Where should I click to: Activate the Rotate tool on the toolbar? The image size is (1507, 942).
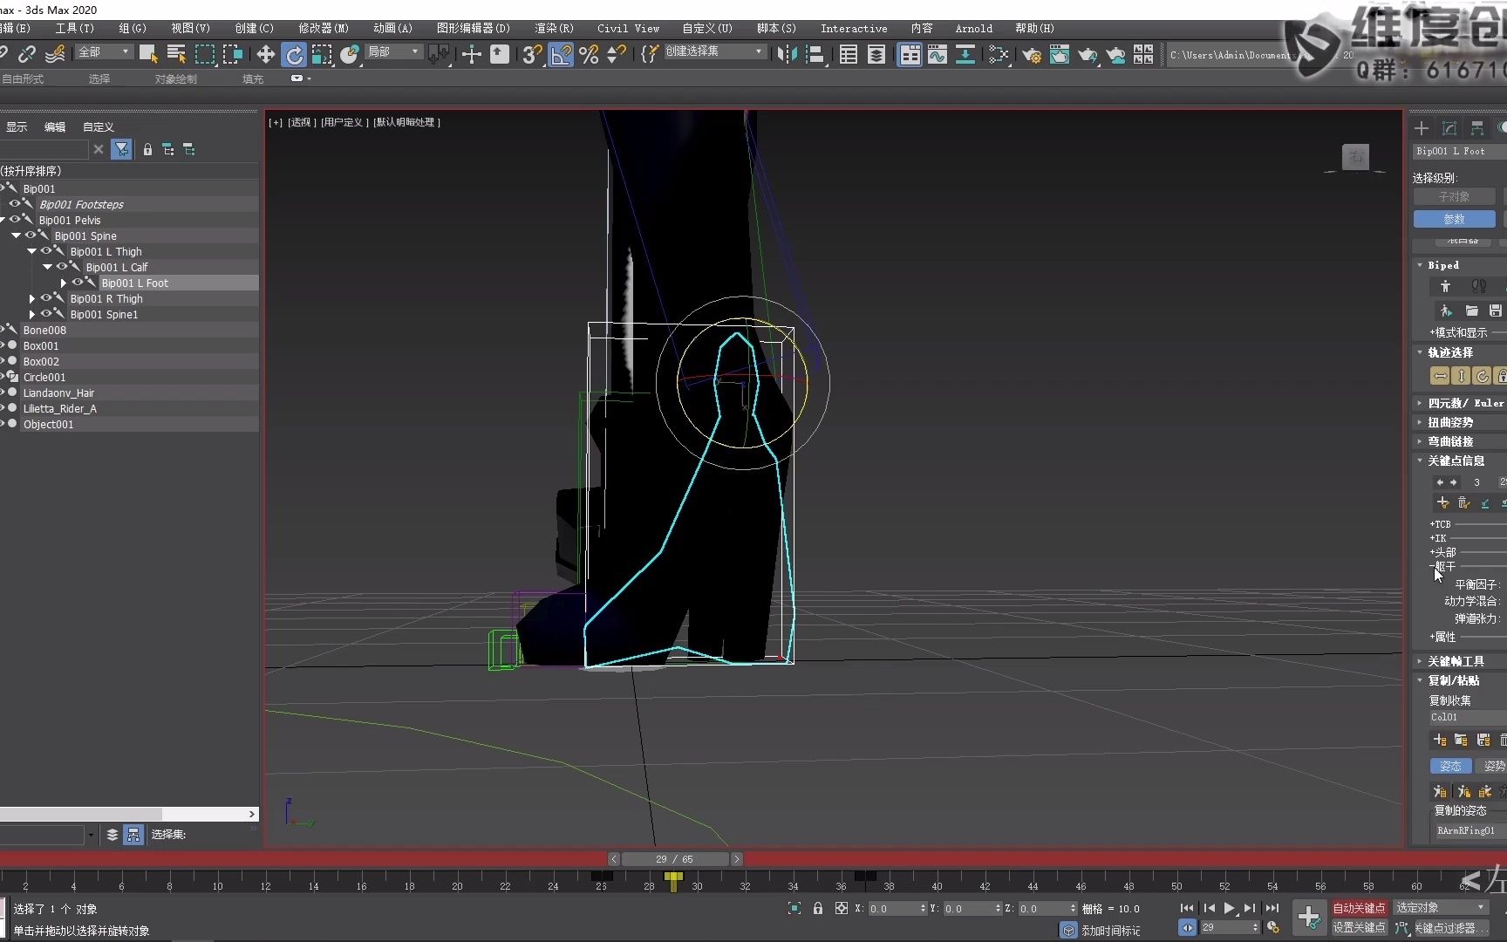[x=294, y=55]
